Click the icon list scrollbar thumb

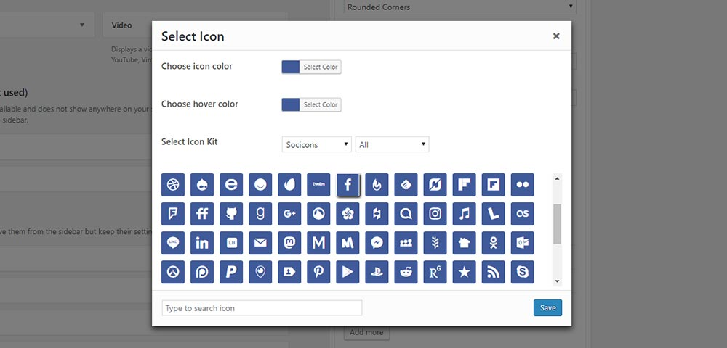pos(558,224)
